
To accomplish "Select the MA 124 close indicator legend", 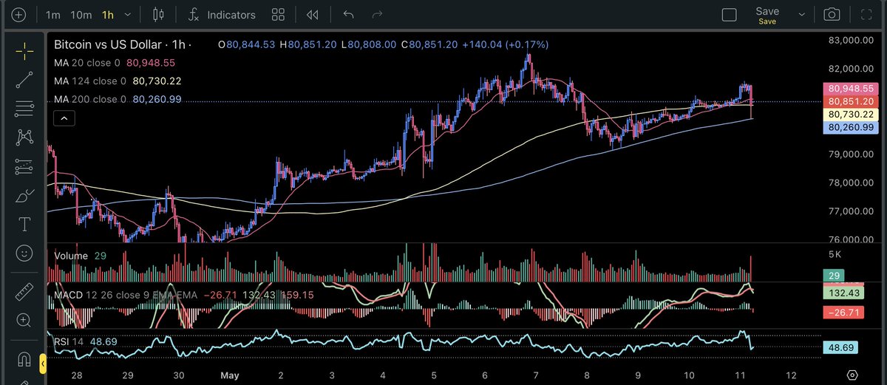I will tap(89, 81).
